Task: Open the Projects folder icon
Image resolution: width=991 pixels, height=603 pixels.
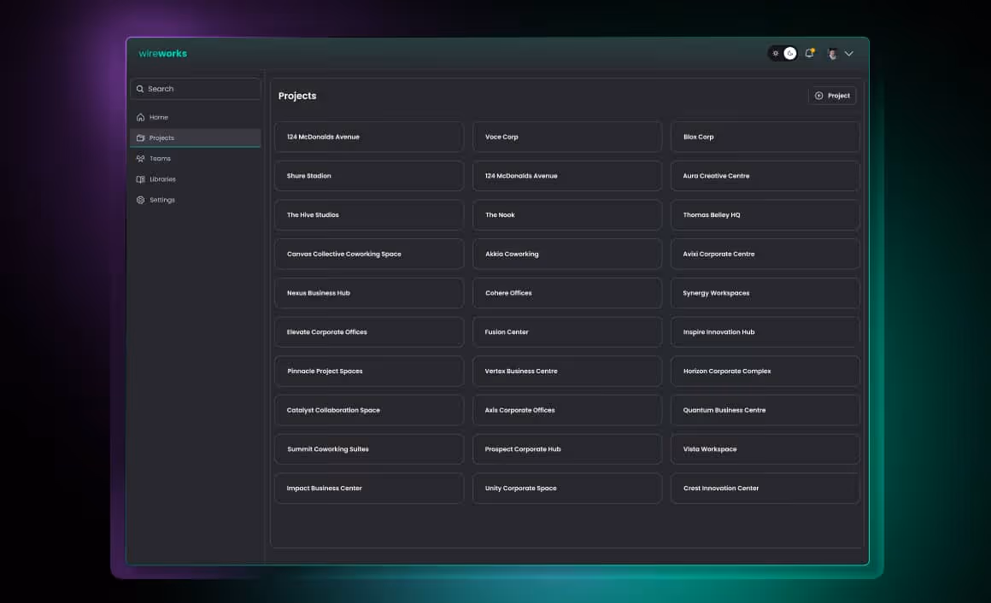Action: tap(141, 138)
